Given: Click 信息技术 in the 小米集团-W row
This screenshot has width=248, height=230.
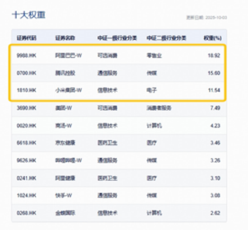Looking at the screenshot, I should point(107,90).
